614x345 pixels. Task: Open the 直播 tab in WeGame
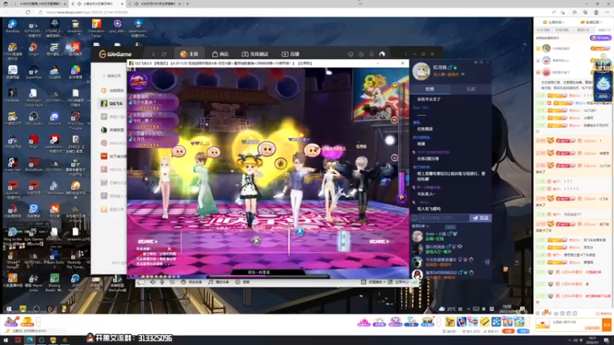pyautogui.click(x=291, y=54)
